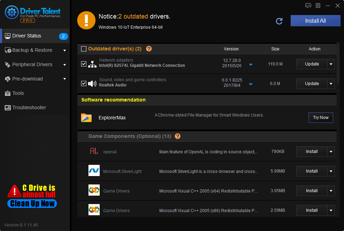
Task: Open the Troubleshooter sidebar section
Action: [x=29, y=107]
